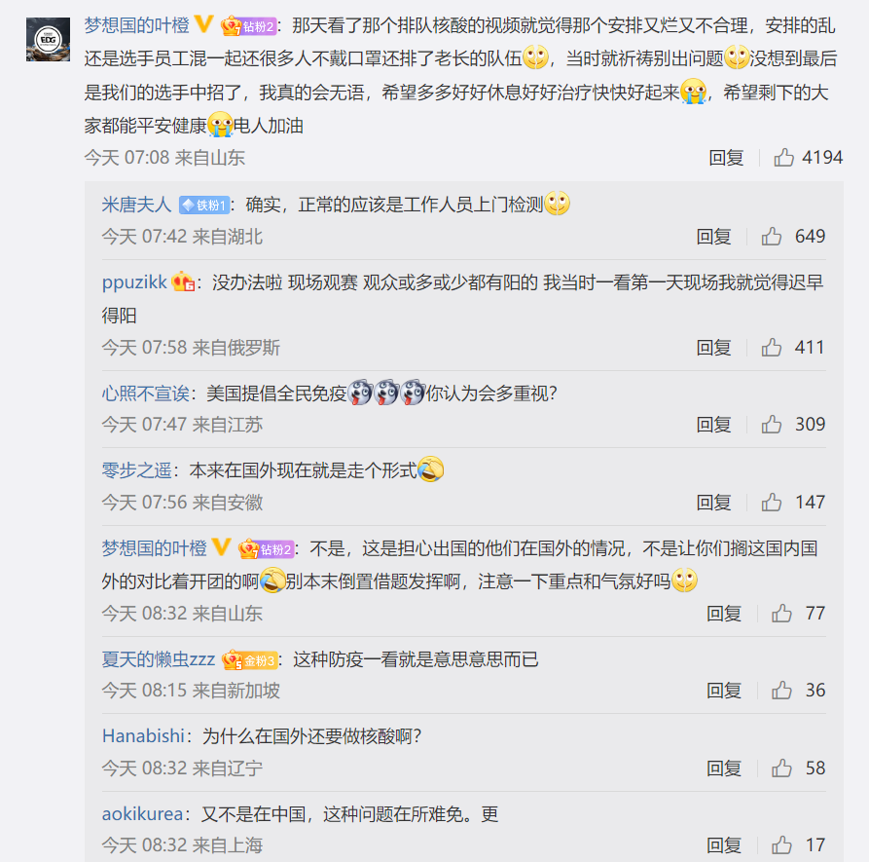The width and height of the screenshot is (869, 862).
Task: Like the main comment with 4194 likes
Action: 783,158
